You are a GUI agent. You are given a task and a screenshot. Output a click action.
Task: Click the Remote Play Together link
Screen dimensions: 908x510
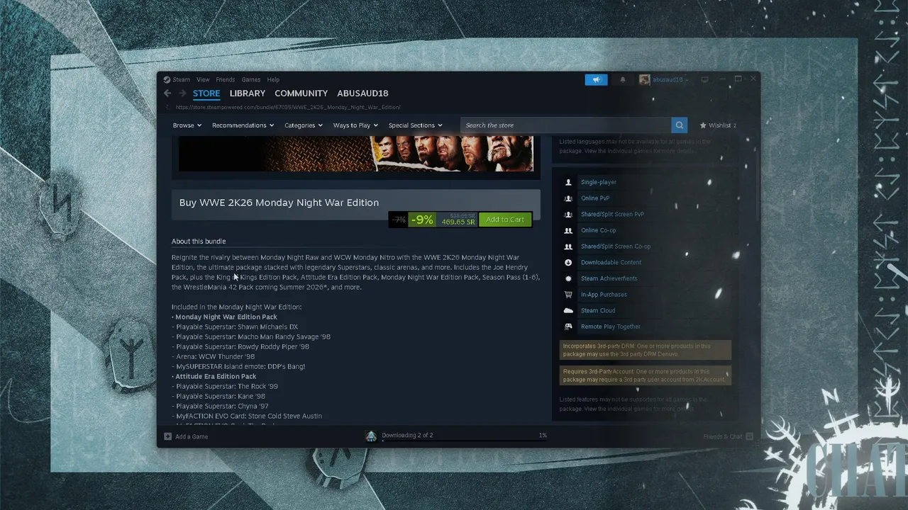[611, 327]
